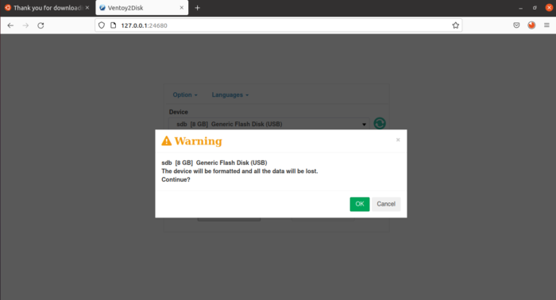
Task: Confirm formatting with the green OK button
Action: tap(360, 204)
